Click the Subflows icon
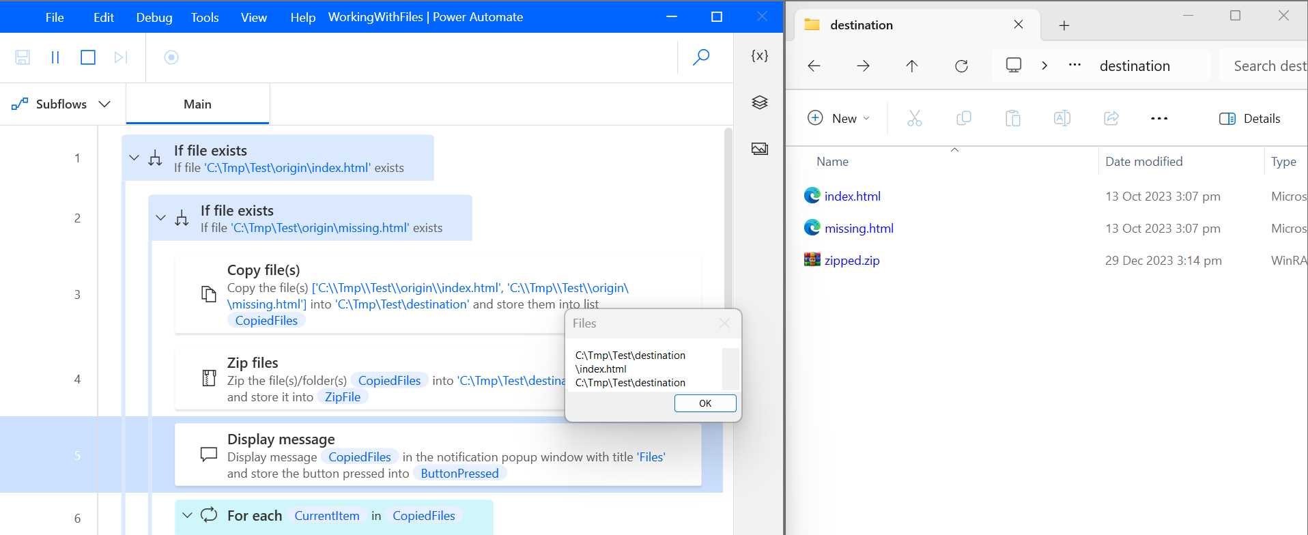The width and height of the screenshot is (1308, 535). click(x=20, y=104)
